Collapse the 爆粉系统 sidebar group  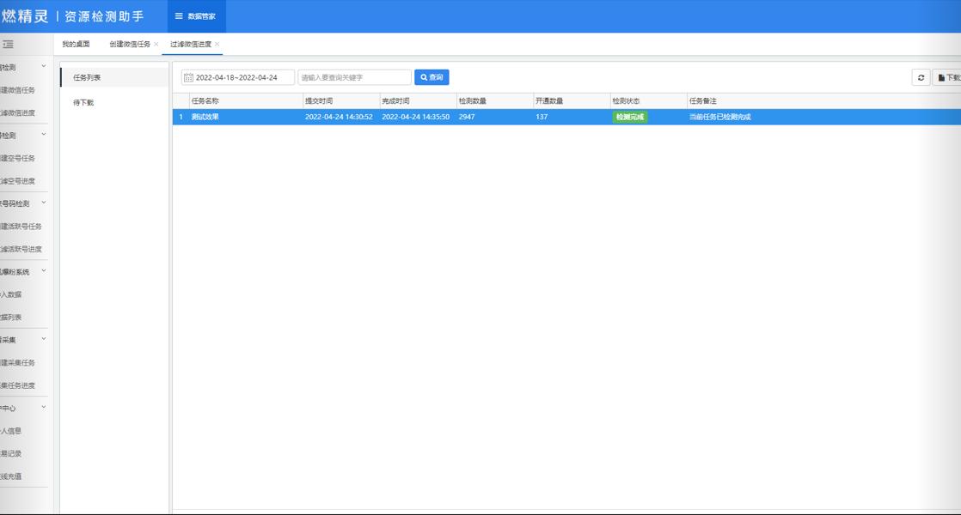pyautogui.click(x=44, y=271)
